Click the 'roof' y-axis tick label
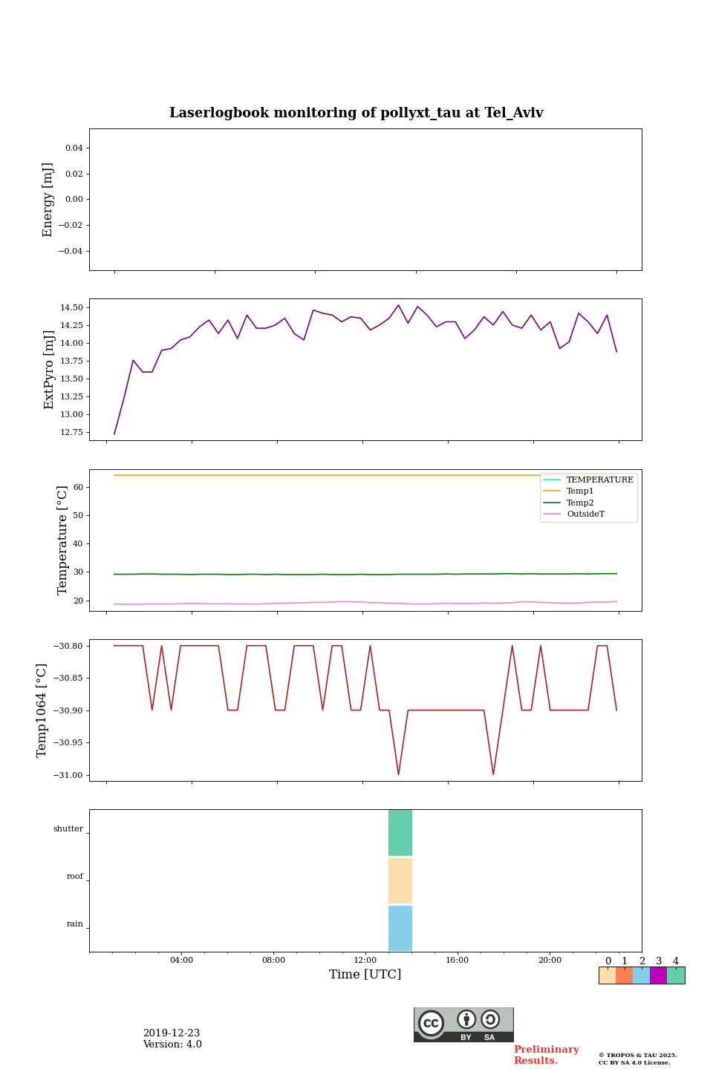Viewport: 713px width, 1069px height. coord(75,877)
